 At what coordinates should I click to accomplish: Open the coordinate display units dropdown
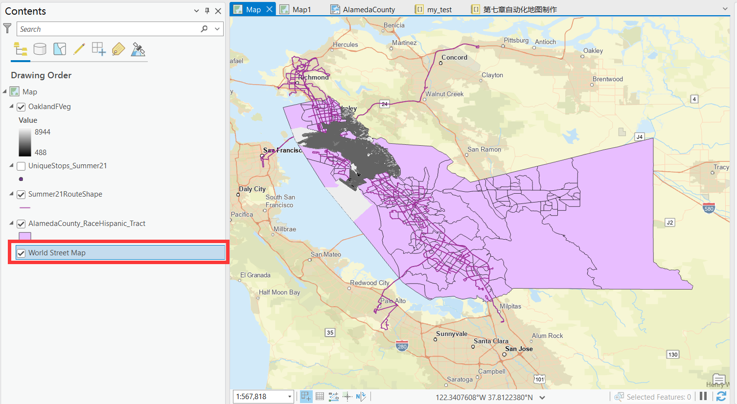[542, 398]
